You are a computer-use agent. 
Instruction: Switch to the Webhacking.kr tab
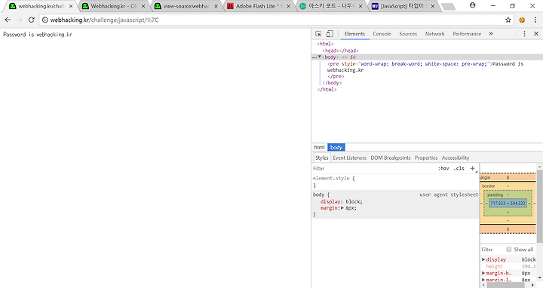(114, 6)
